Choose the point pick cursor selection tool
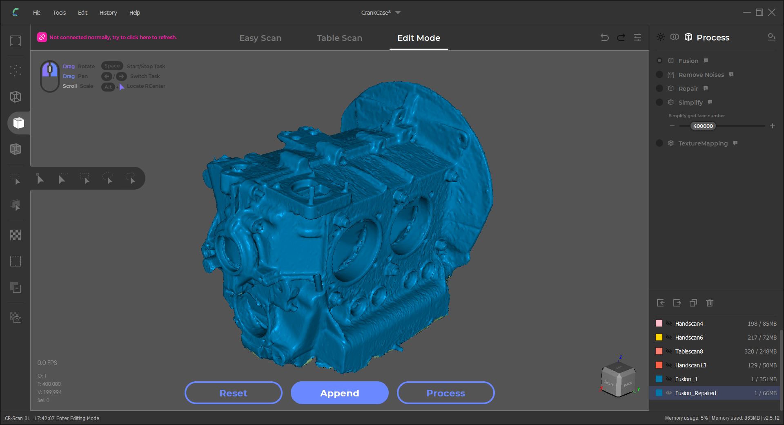This screenshot has width=784, height=425. [40, 179]
